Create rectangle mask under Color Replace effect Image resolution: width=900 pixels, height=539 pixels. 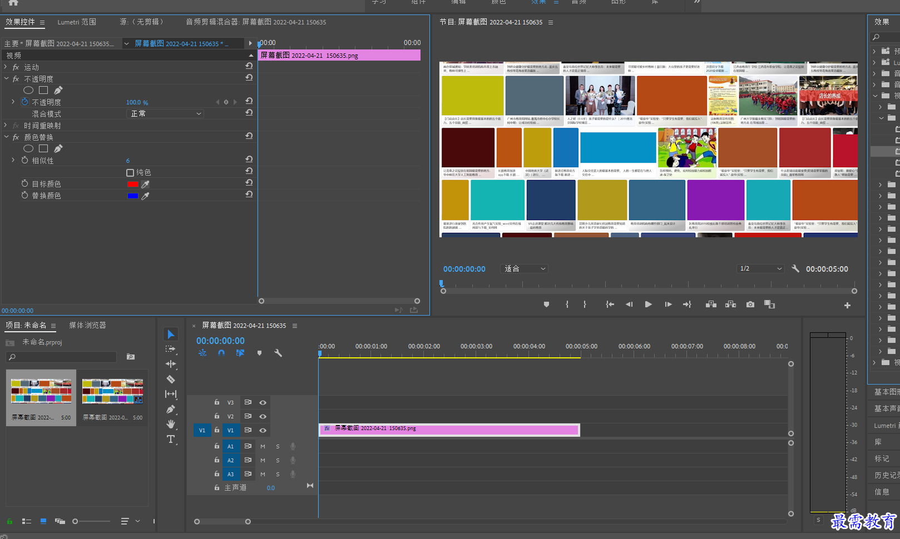(43, 148)
